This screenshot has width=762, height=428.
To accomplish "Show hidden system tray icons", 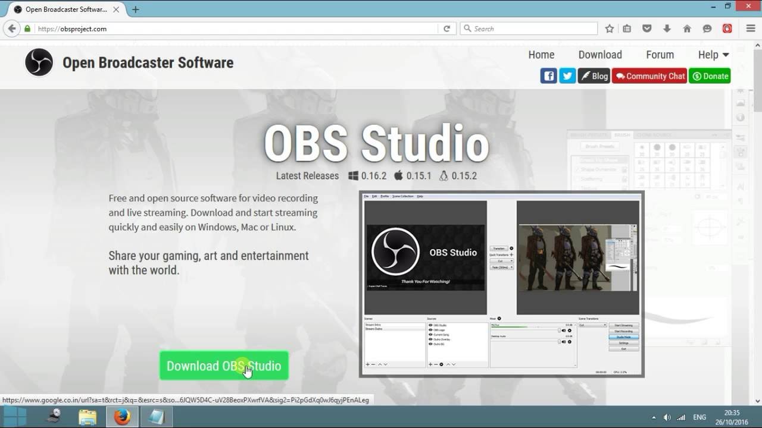I will 654,417.
